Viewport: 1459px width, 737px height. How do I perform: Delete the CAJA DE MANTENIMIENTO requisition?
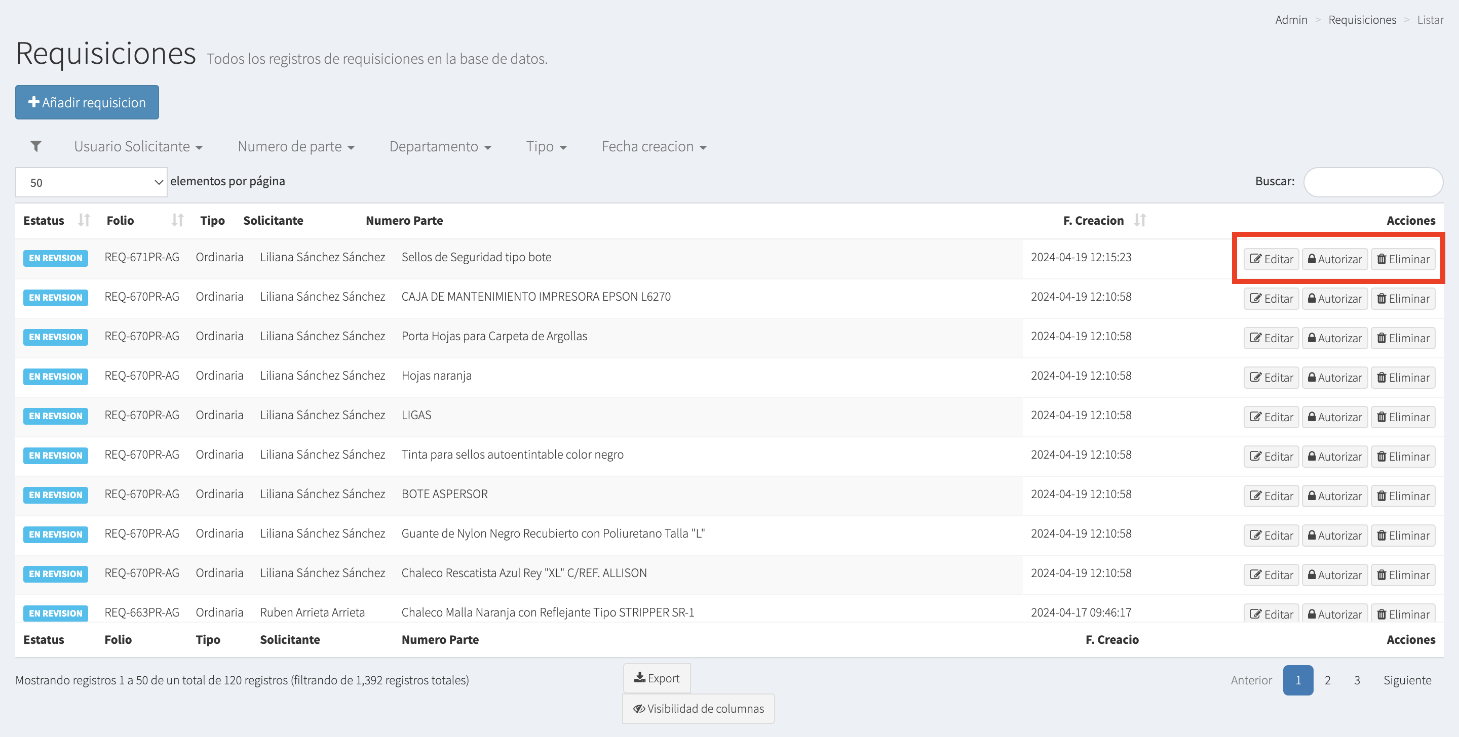pos(1402,299)
